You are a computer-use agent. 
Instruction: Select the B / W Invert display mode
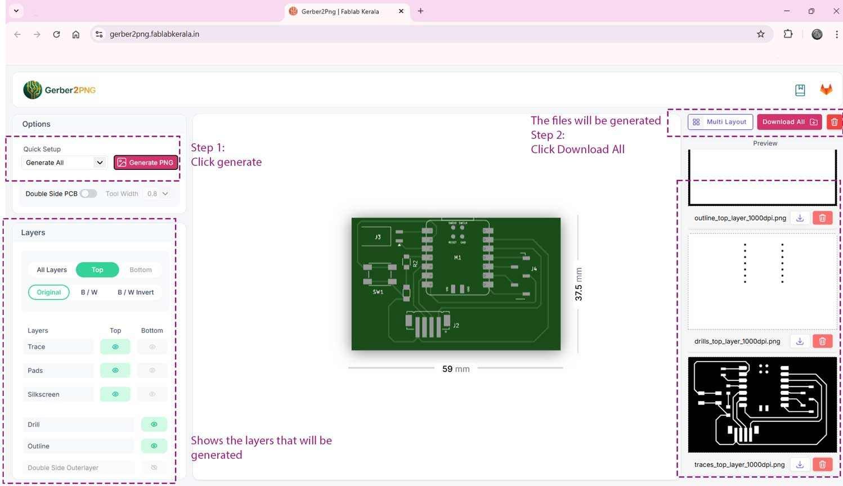(x=135, y=292)
